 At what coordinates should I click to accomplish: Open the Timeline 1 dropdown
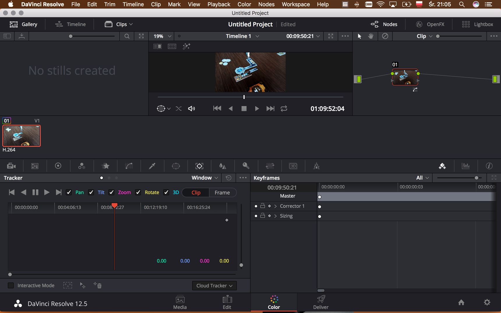[242, 36]
